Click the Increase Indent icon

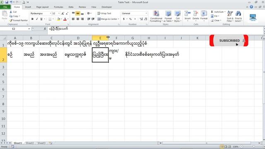[93, 19]
